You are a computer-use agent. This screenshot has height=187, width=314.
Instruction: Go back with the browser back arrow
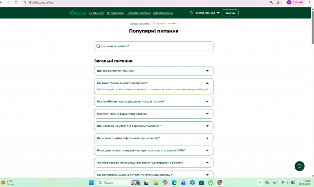click(1, 2)
